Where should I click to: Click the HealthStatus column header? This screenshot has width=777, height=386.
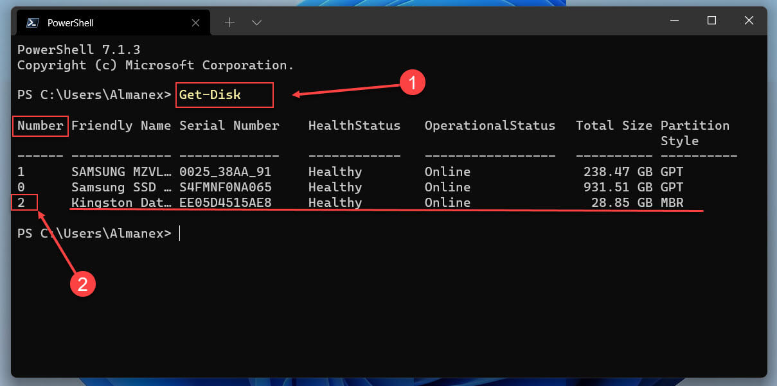point(354,125)
